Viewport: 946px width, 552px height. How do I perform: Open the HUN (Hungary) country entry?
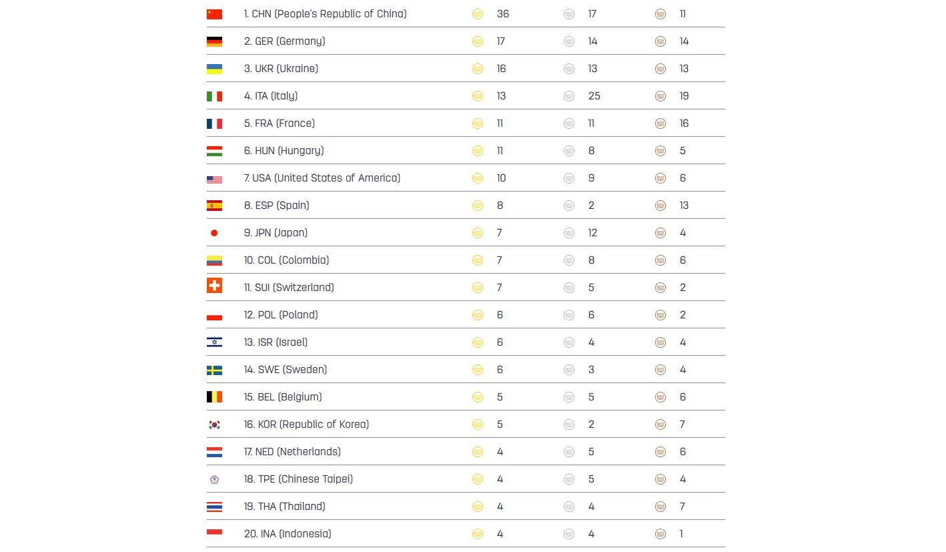click(x=284, y=151)
